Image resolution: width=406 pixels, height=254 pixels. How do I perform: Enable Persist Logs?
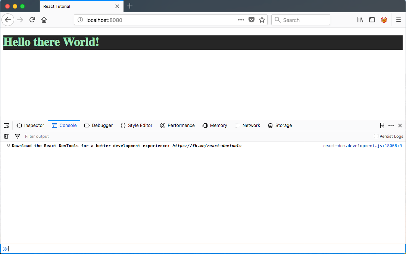coord(376,136)
